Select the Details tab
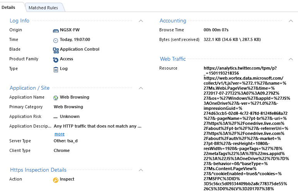Screen dimensions: 298x191 (x=9, y=7)
